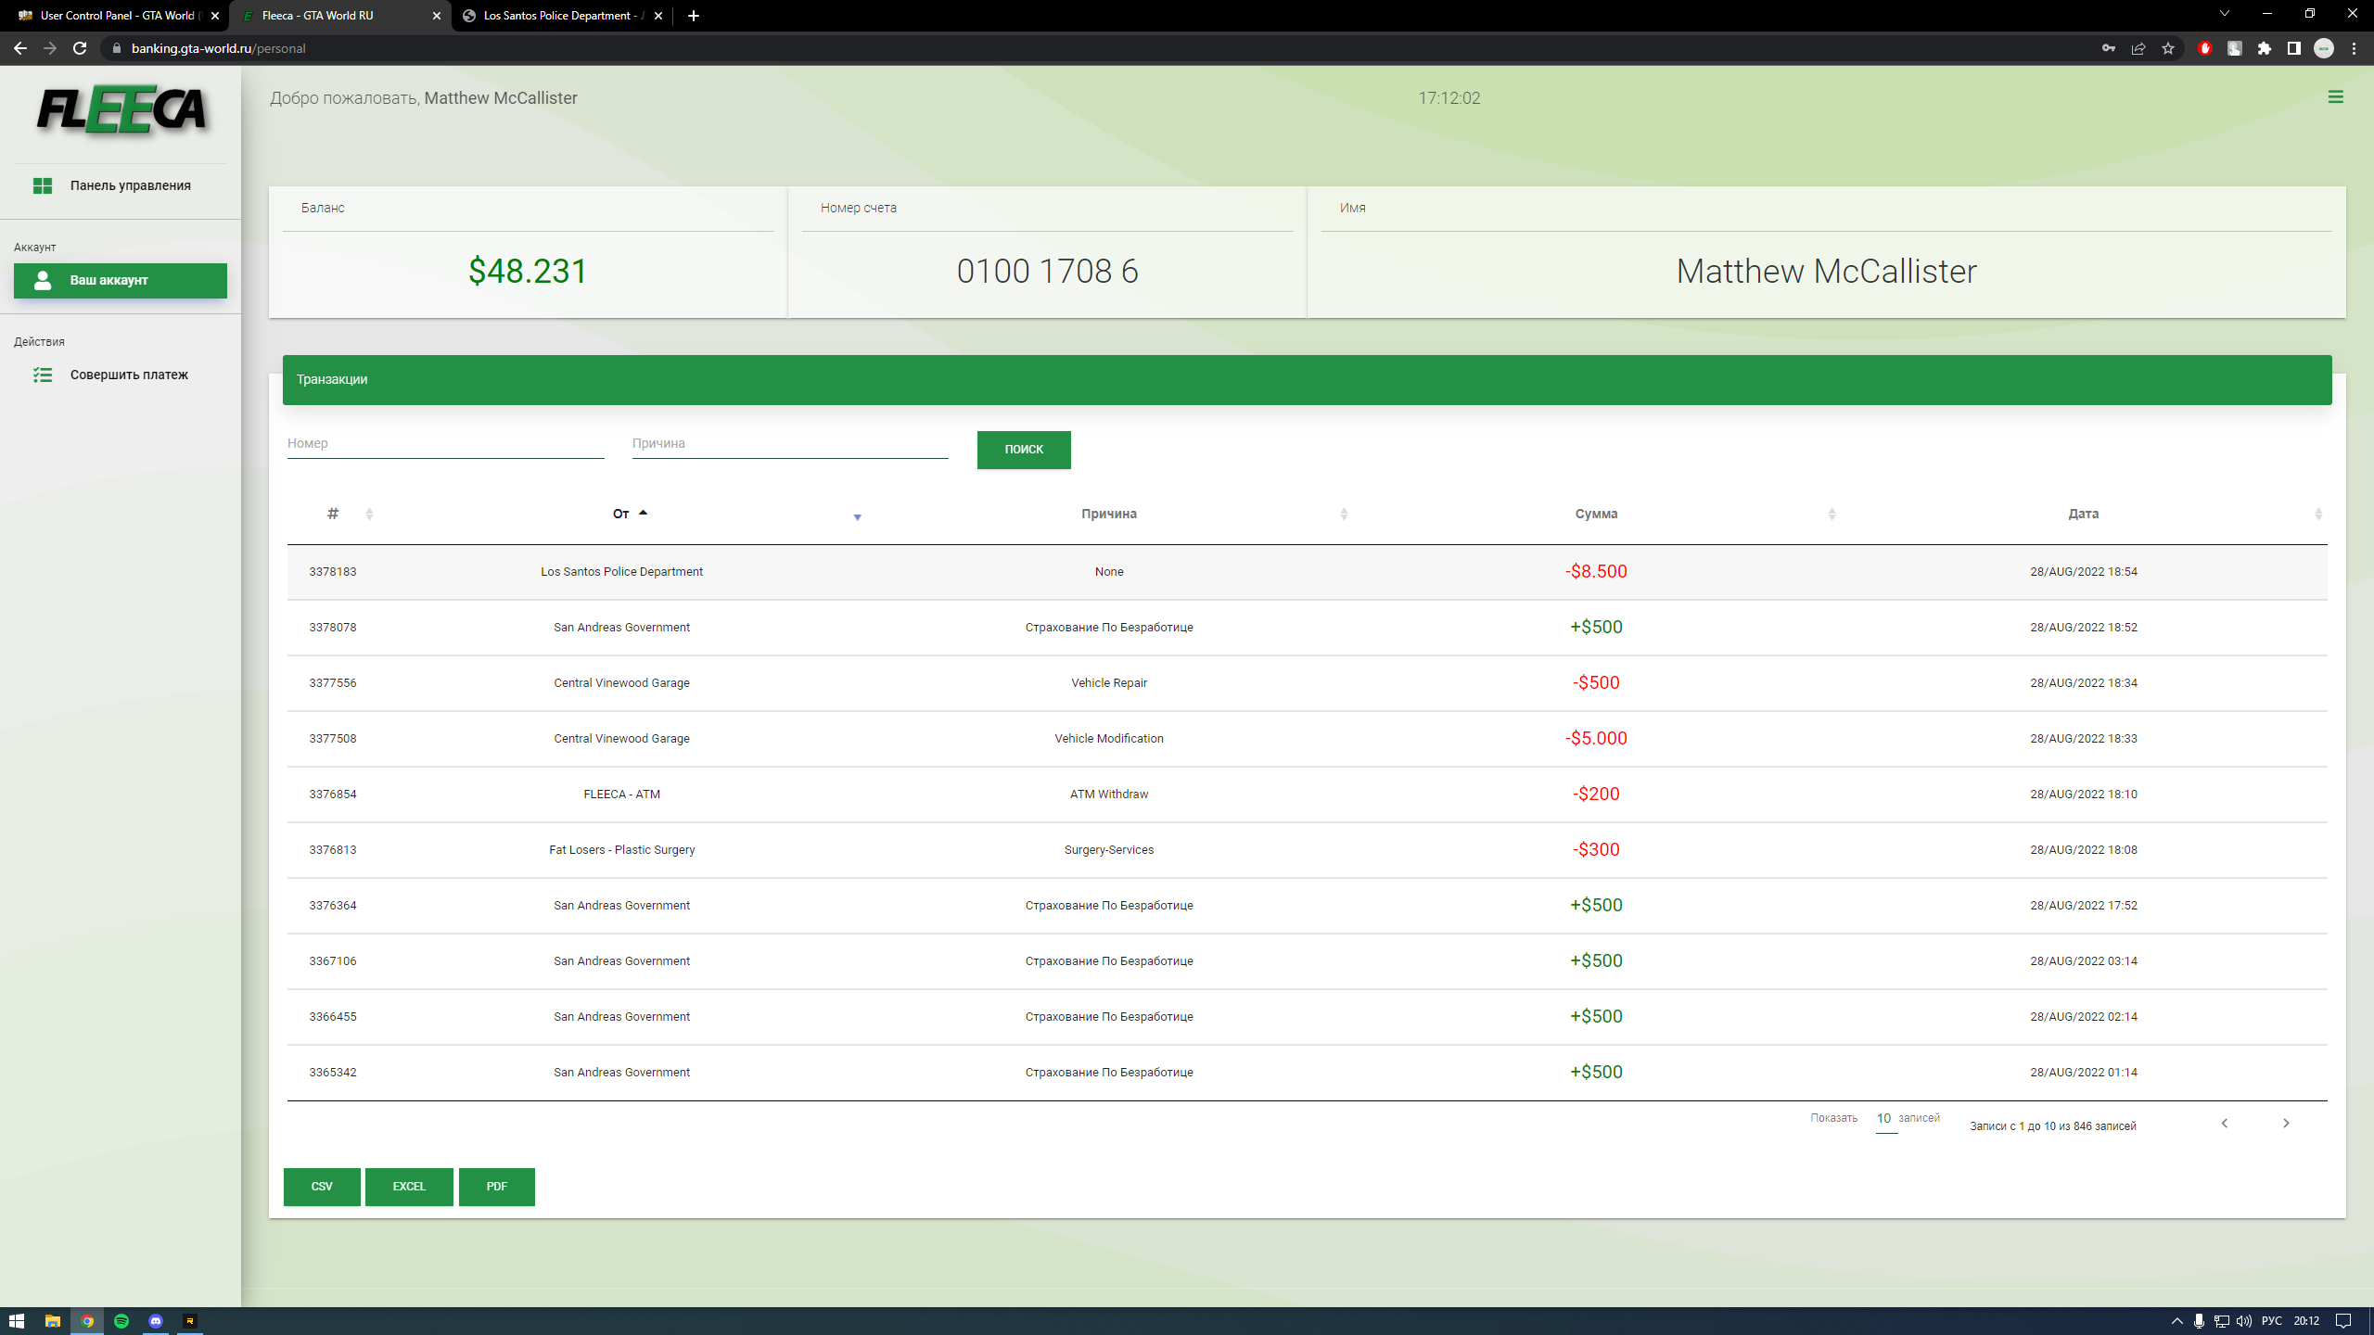Image resolution: width=2374 pixels, height=1335 pixels.
Task: Switch to Los Santos Police Department tab
Action: point(561,16)
